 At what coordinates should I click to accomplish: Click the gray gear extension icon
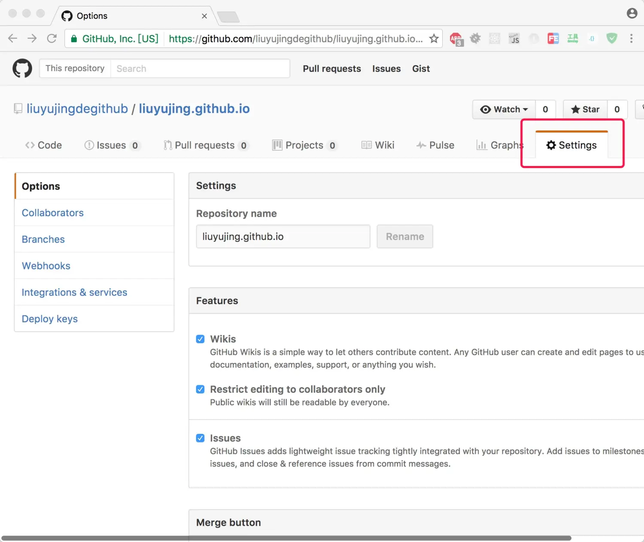(475, 39)
